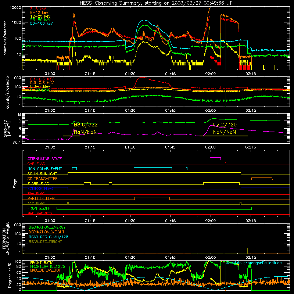Select the 6-12 keV legend label

(39, 12)
